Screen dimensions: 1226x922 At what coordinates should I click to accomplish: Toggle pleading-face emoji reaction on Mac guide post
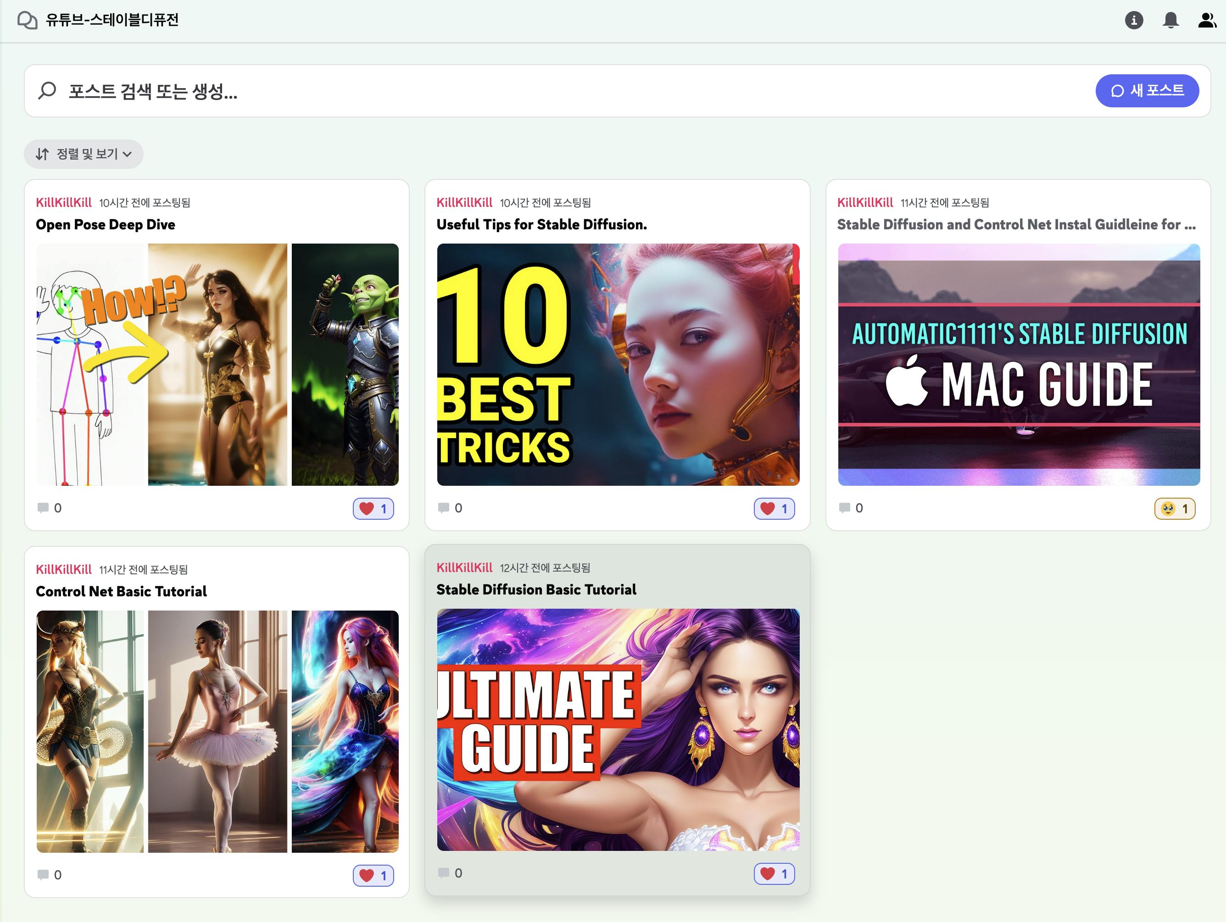tap(1175, 509)
